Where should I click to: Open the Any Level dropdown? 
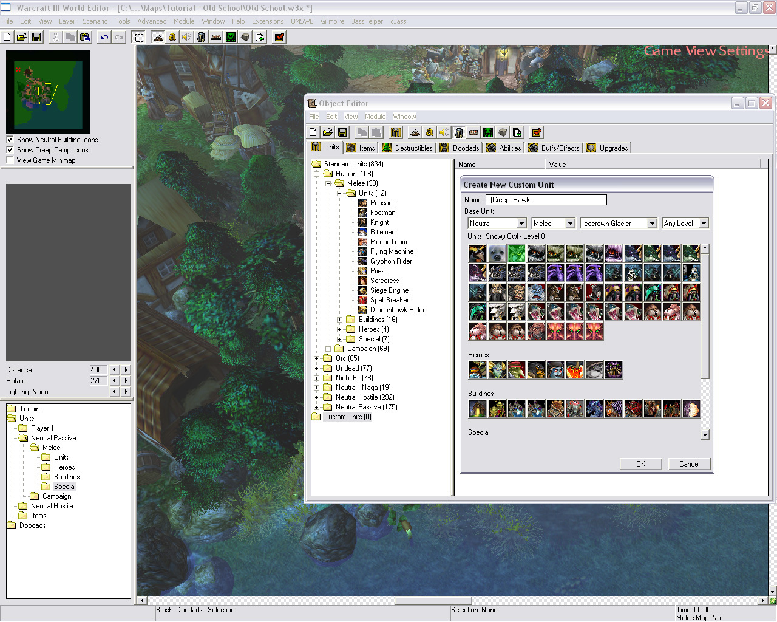704,224
